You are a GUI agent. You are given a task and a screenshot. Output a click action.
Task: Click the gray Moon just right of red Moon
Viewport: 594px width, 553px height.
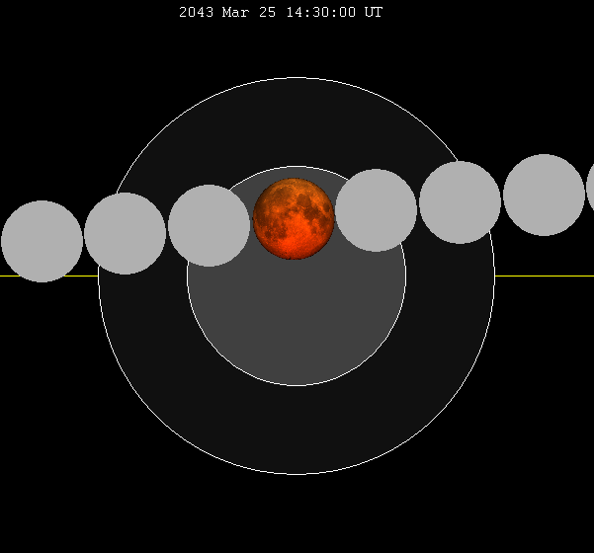377,210
